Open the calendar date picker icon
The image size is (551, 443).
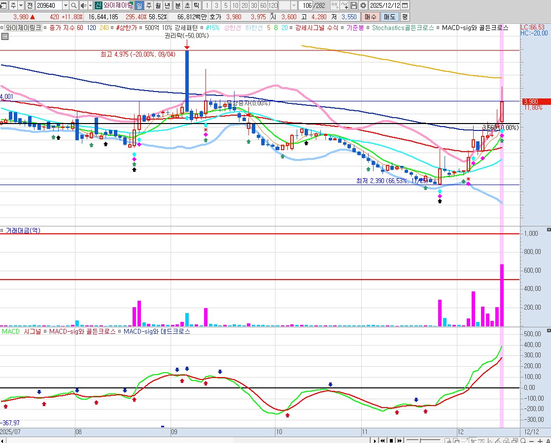click(405, 5)
